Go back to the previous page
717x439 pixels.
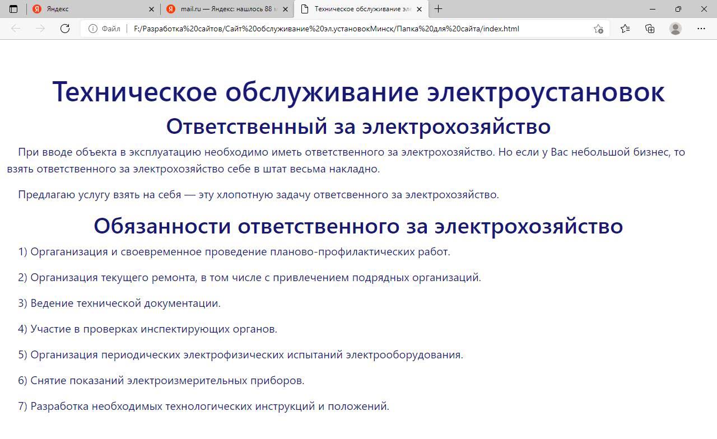click(x=16, y=29)
